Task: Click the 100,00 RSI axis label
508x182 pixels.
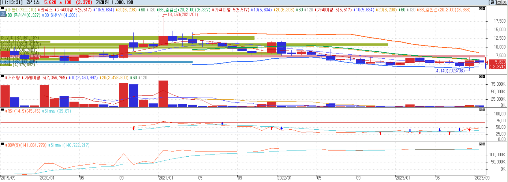Action: pos(500,114)
